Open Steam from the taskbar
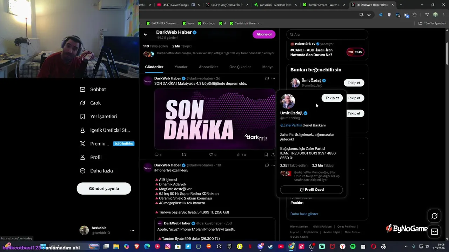This screenshot has width=449, height=252. coord(270,246)
